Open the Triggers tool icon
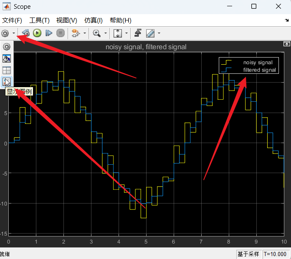The width and height of the screenshot is (291, 259). click(x=138, y=33)
